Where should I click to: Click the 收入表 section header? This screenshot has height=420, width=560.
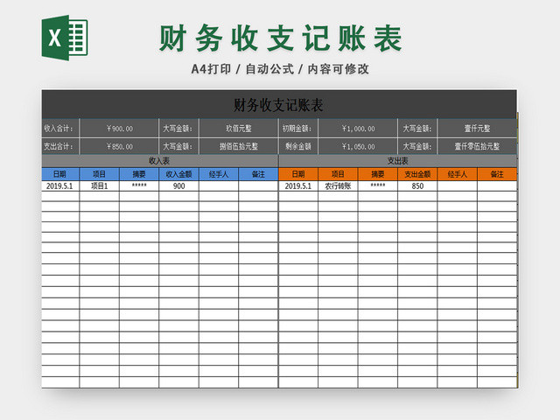click(159, 161)
